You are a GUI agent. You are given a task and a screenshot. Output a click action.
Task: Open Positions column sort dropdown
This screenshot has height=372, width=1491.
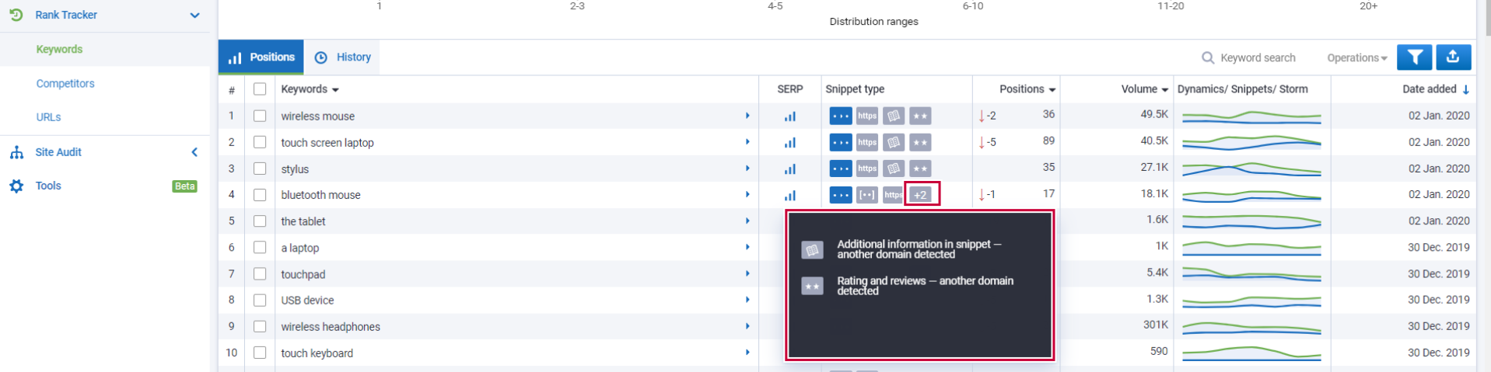click(x=1052, y=90)
